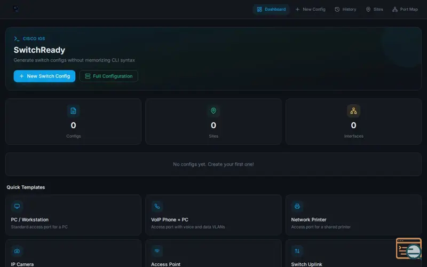Screen dimensions: 427x267
Task: Open the Port Map tab
Action: tap(405, 9)
